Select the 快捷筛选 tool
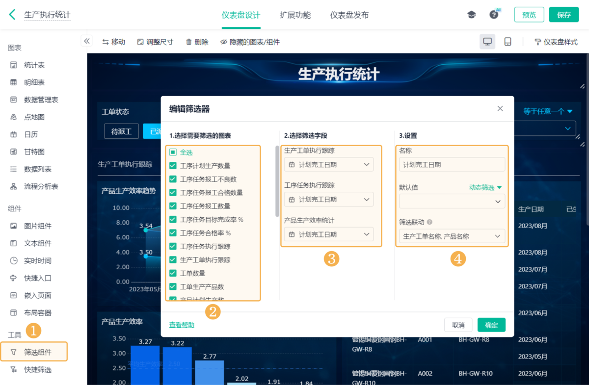The width and height of the screenshot is (589, 385). point(38,370)
